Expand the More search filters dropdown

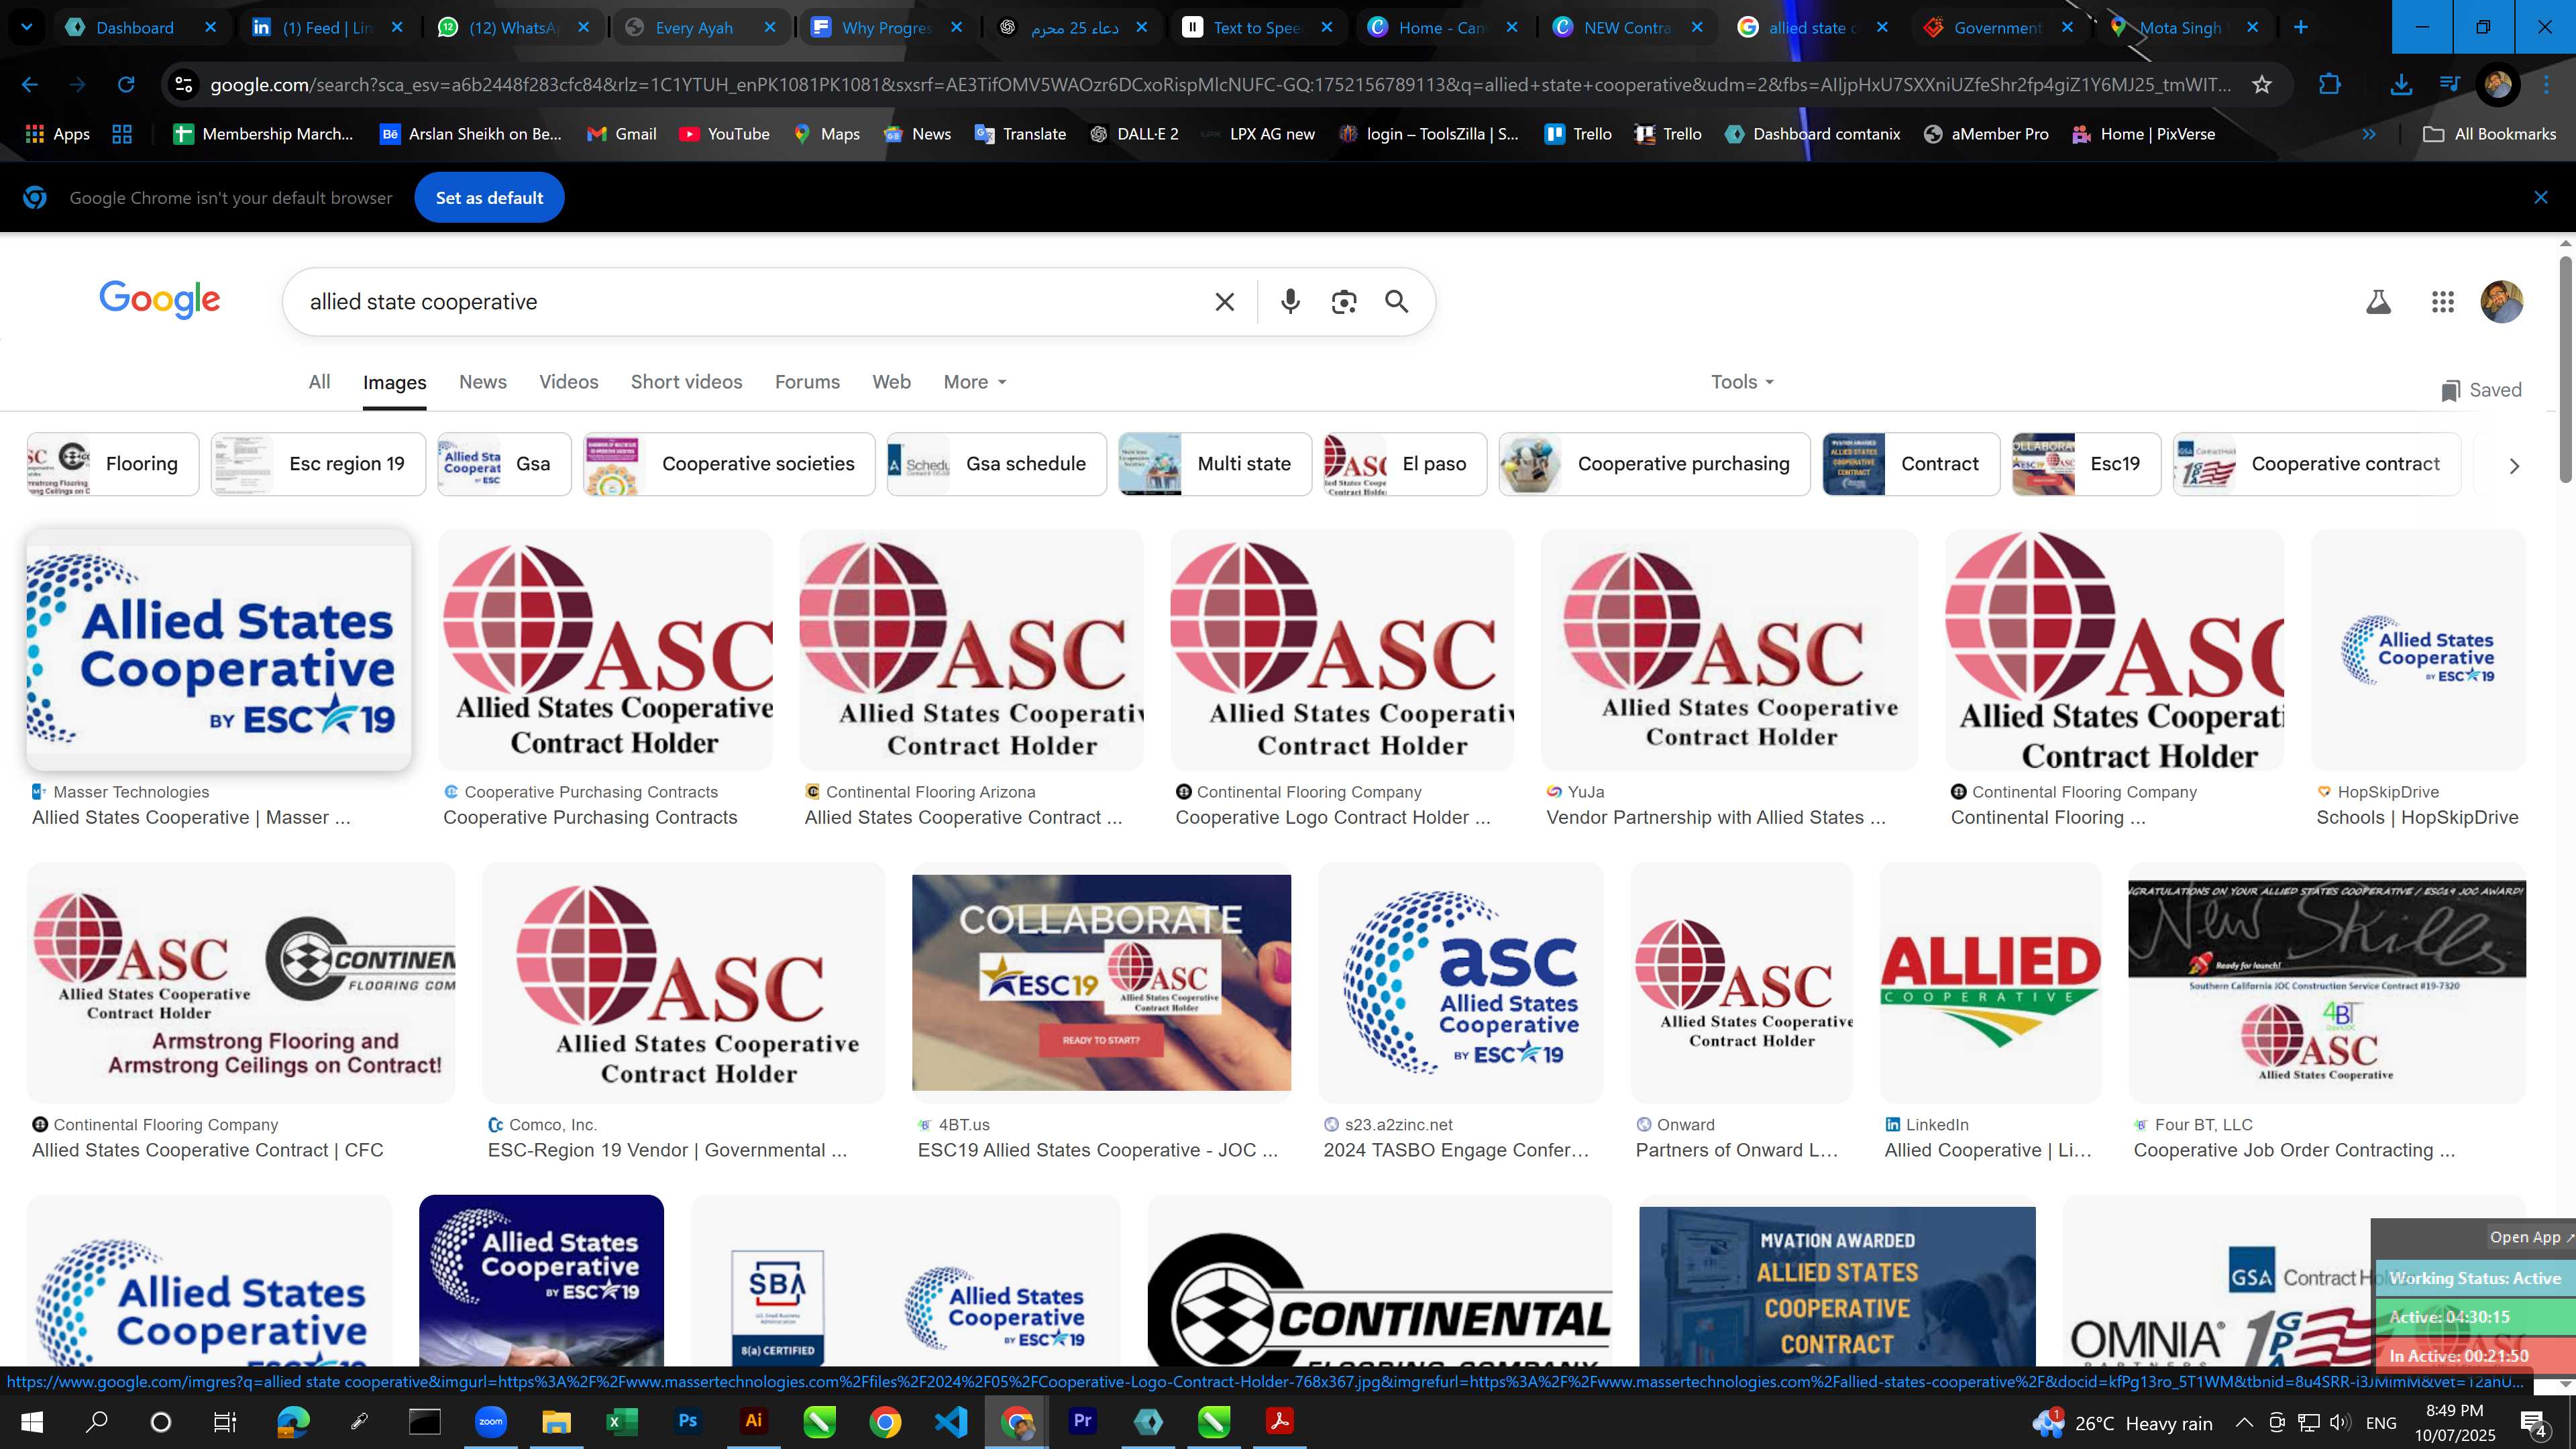975,382
